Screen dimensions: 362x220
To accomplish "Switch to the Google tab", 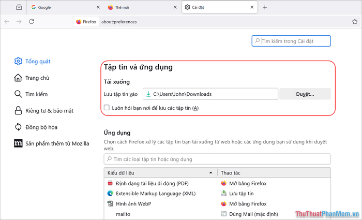I will pyautogui.click(x=66, y=7).
